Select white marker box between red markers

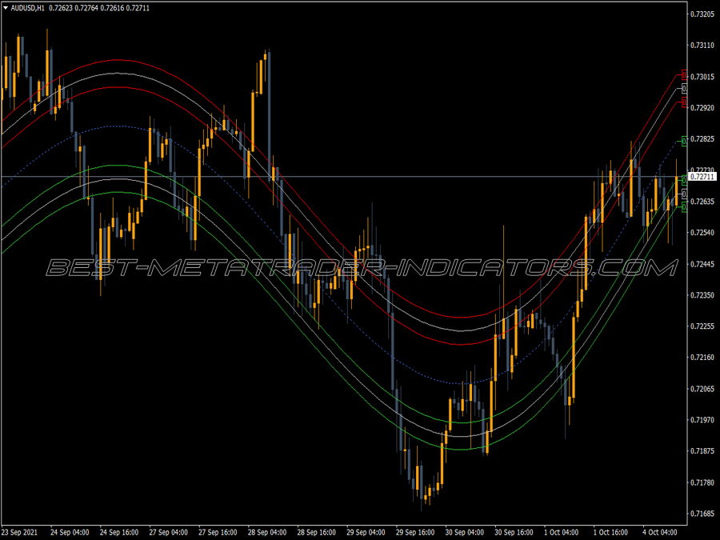(x=684, y=88)
